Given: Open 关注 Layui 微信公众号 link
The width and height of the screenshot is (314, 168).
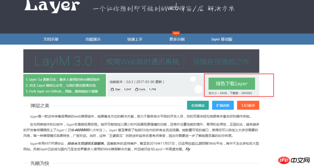Looking at the screenshot, I should tap(61, 85).
